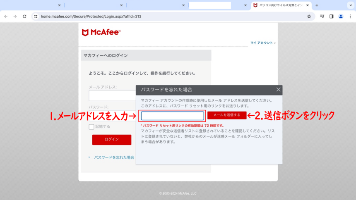
Task: Click the address bar URL
Action: (91, 17)
